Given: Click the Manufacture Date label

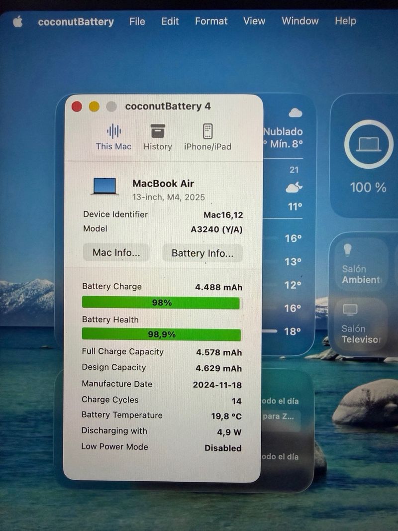Looking at the screenshot, I should click(x=117, y=384).
